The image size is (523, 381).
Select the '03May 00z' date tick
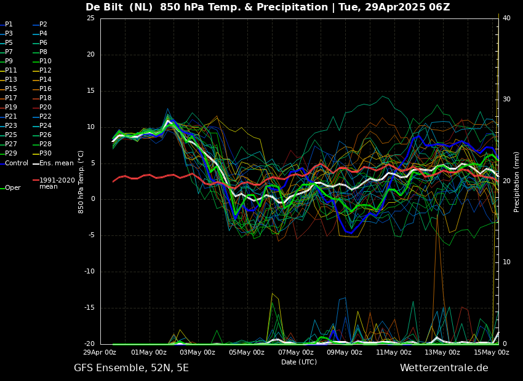coord(198,352)
